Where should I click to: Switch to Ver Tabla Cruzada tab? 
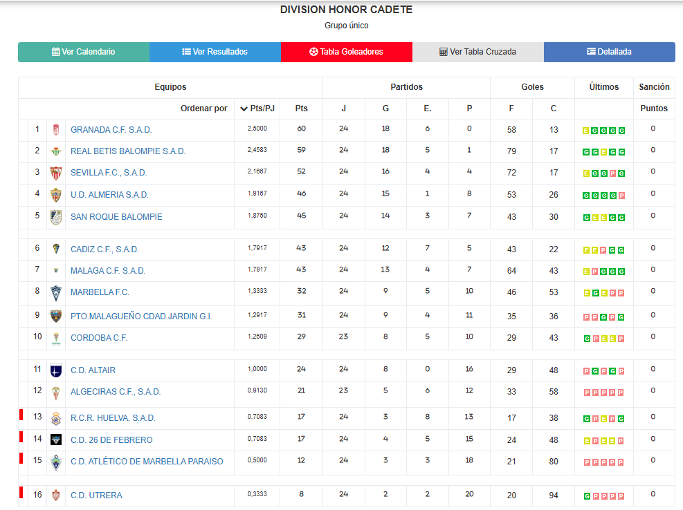click(x=478, y=52)
